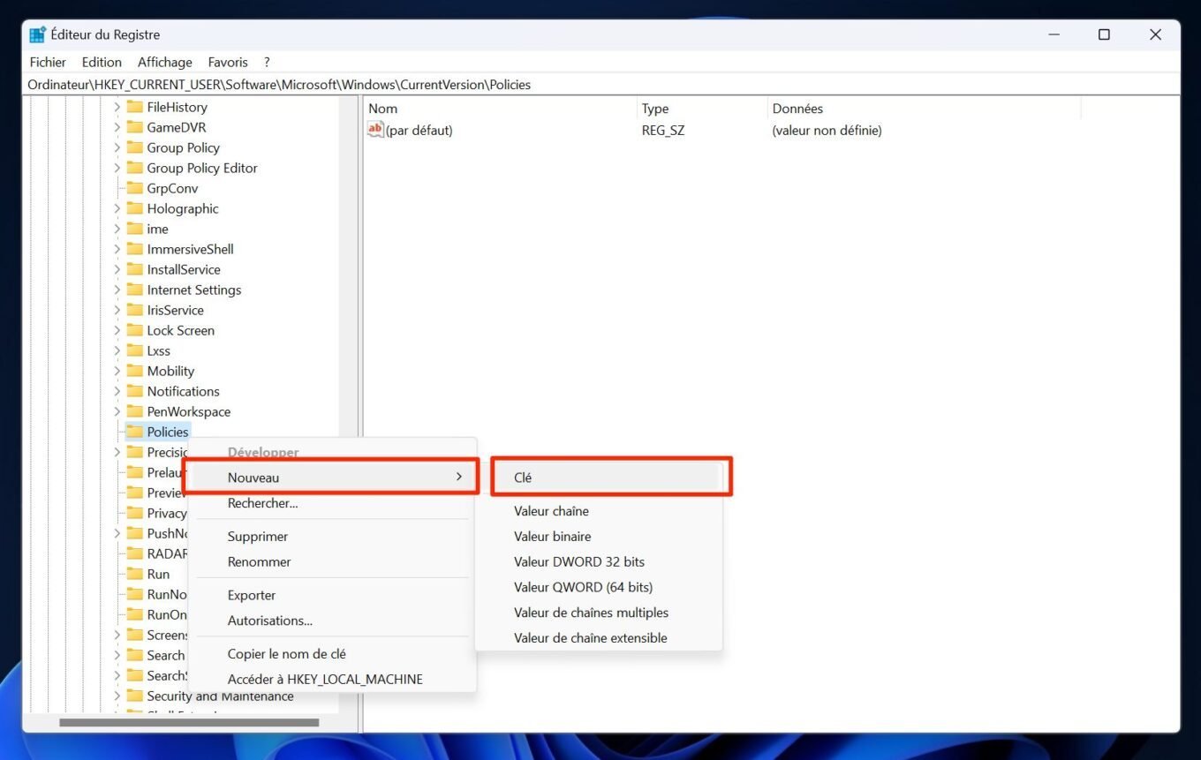The image size is (1201, 760).
Task: Click the Policies folder icon
Action: 134,432
